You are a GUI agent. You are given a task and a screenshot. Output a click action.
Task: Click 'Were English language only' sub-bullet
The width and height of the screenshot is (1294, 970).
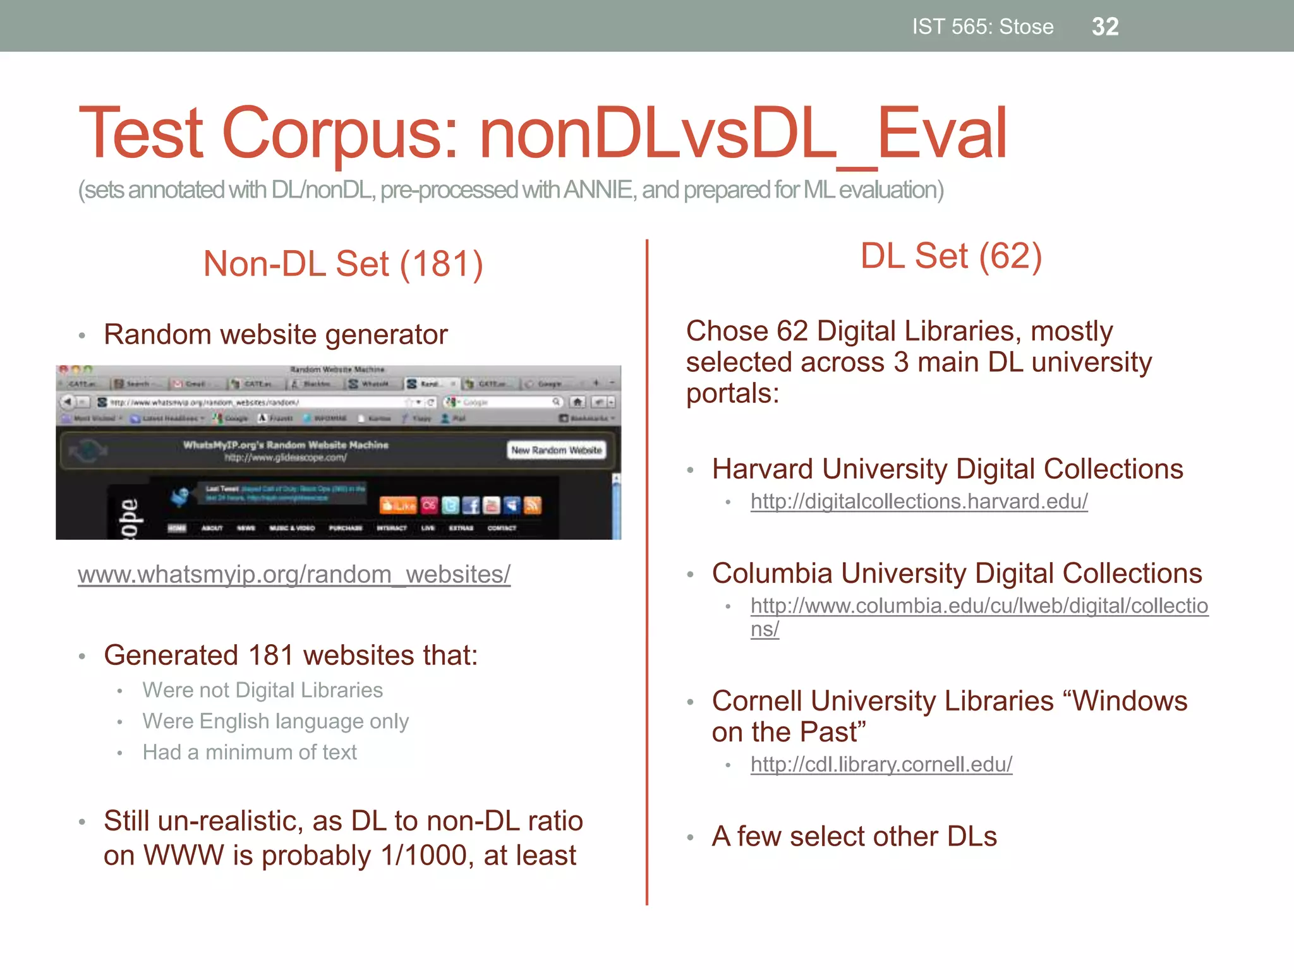(275, 721)
